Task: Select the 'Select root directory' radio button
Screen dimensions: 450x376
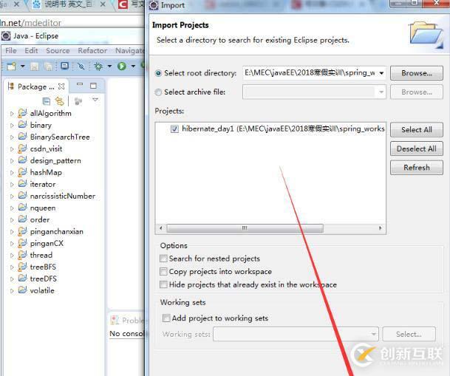Action: pyautogui.click(x=158, y=73)
